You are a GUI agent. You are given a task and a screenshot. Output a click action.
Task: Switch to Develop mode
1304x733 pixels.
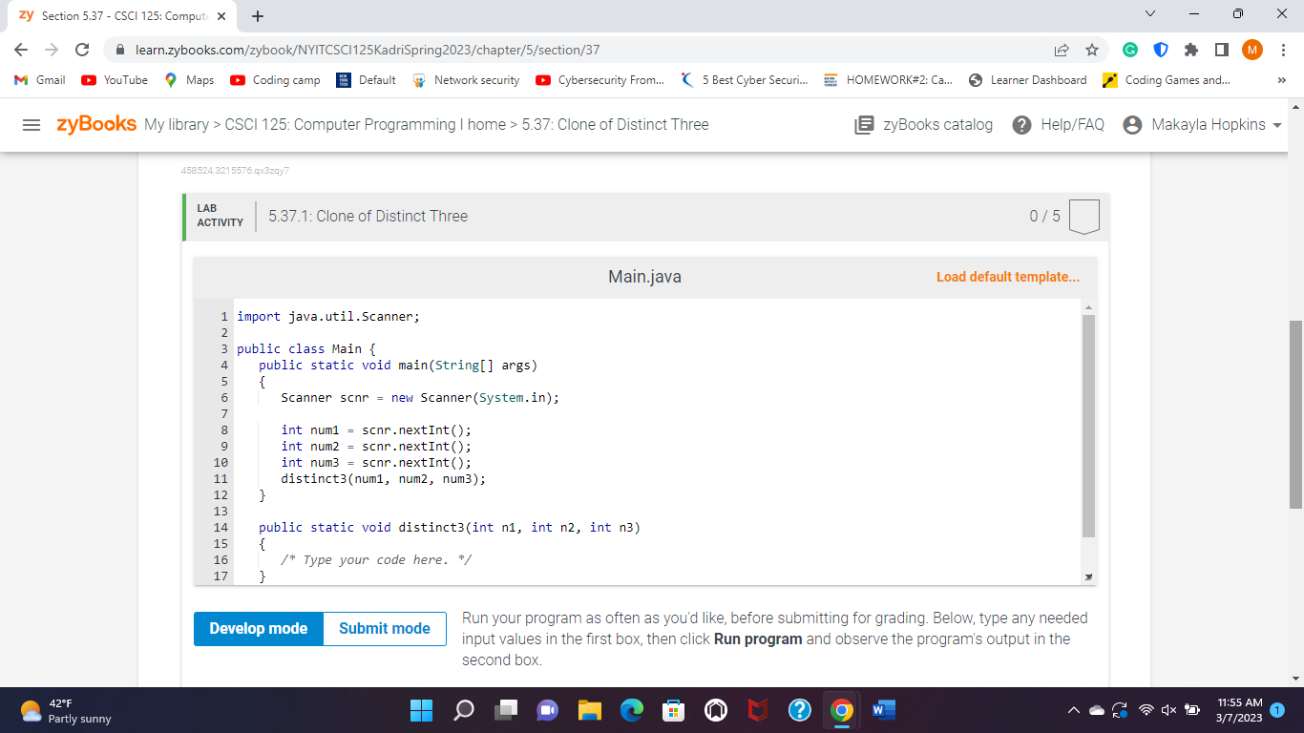click(x=259, y=629)
